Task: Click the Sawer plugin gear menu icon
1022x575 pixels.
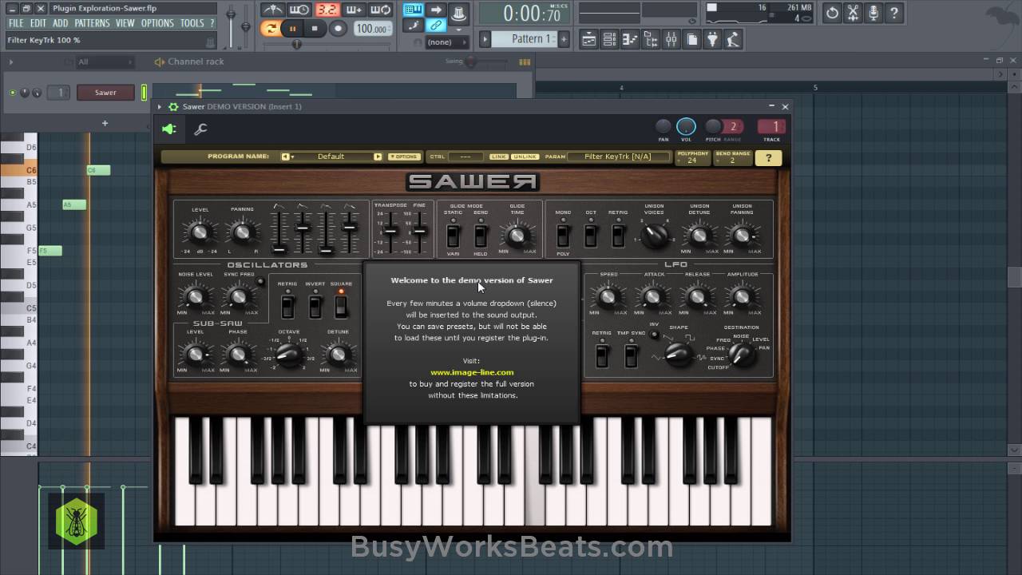Action: coord(172,107)
